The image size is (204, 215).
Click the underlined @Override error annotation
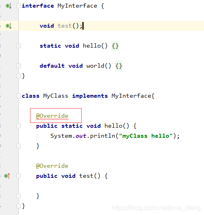click(52, 116)
